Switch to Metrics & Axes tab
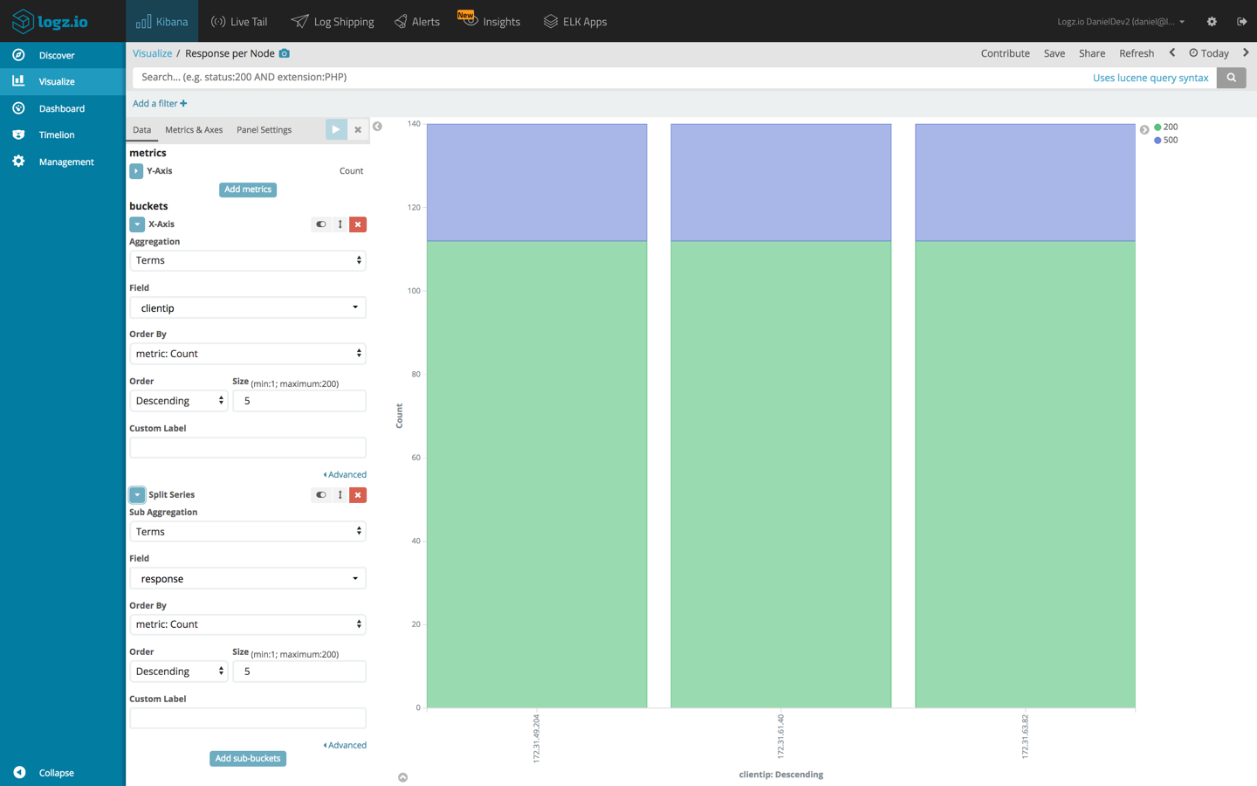The width and height of the screenshot is (1257, 786). pos(194,130)
